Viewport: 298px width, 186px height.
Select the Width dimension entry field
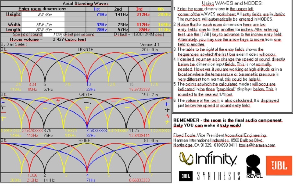click(x=43, y=25)
